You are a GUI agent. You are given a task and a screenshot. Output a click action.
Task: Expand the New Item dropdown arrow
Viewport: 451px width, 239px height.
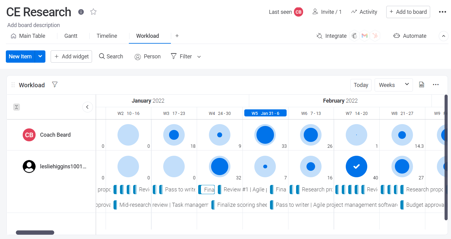tap(40, 56)
